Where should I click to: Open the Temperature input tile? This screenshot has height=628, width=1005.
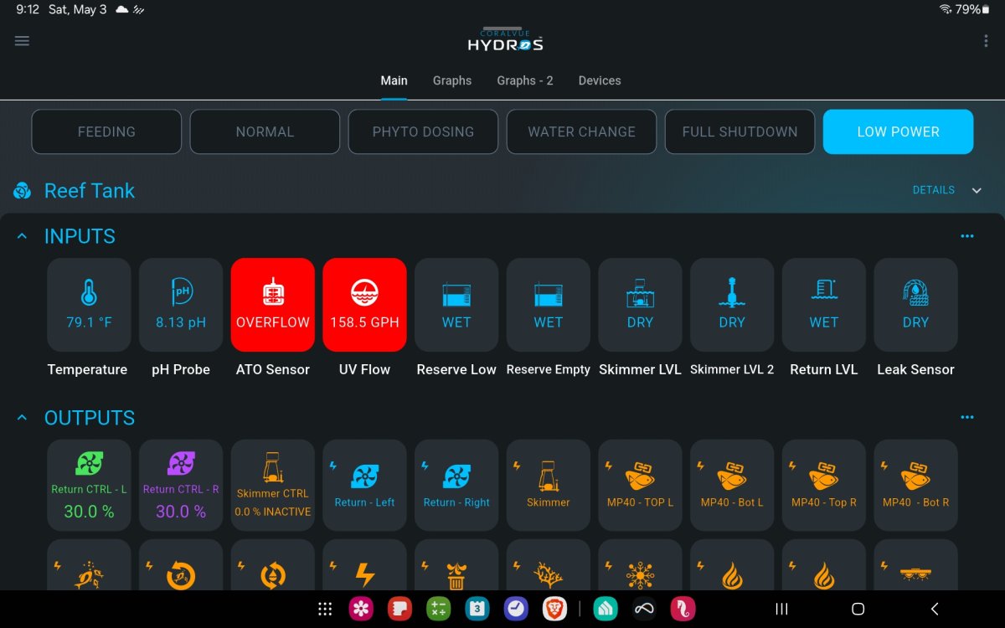click(x=89, y=304)
